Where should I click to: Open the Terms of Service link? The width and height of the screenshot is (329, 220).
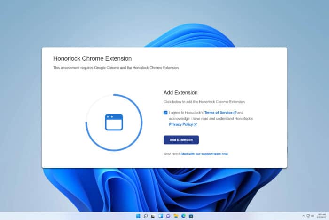click(x=218, y=113)
